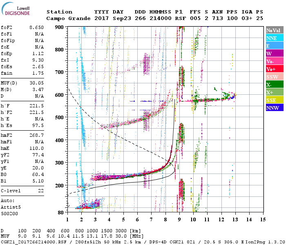This screenshot has height=245, width=286.
Task: Click the B0 value 60.4
Action: point(38,175)
